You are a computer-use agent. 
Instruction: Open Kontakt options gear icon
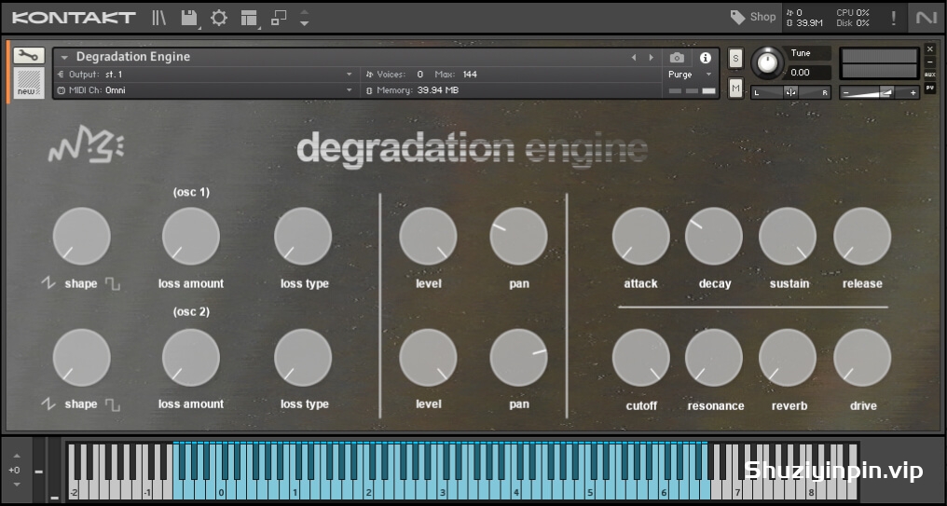tap(219, 18)
